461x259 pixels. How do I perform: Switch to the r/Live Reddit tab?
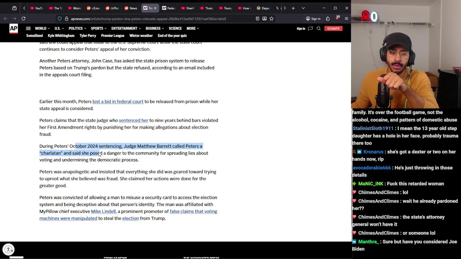coord(93,8)
